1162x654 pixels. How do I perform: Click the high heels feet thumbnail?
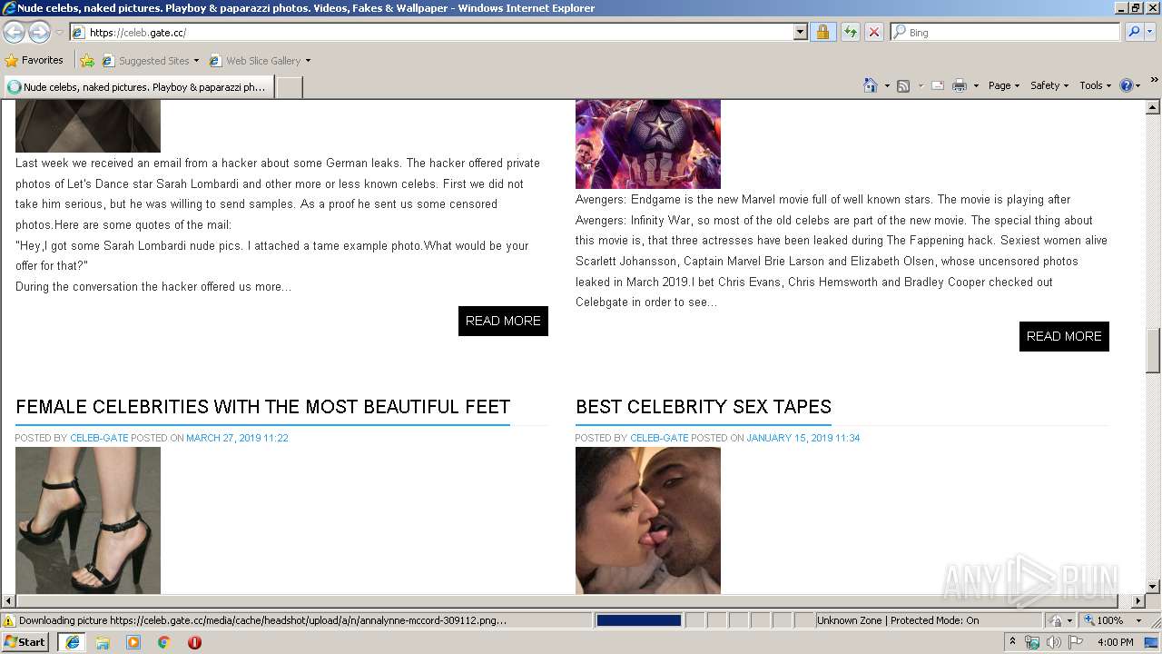pos(88,520)
